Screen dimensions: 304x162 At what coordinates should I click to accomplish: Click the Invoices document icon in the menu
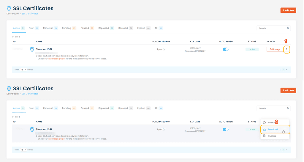(264, 136)
